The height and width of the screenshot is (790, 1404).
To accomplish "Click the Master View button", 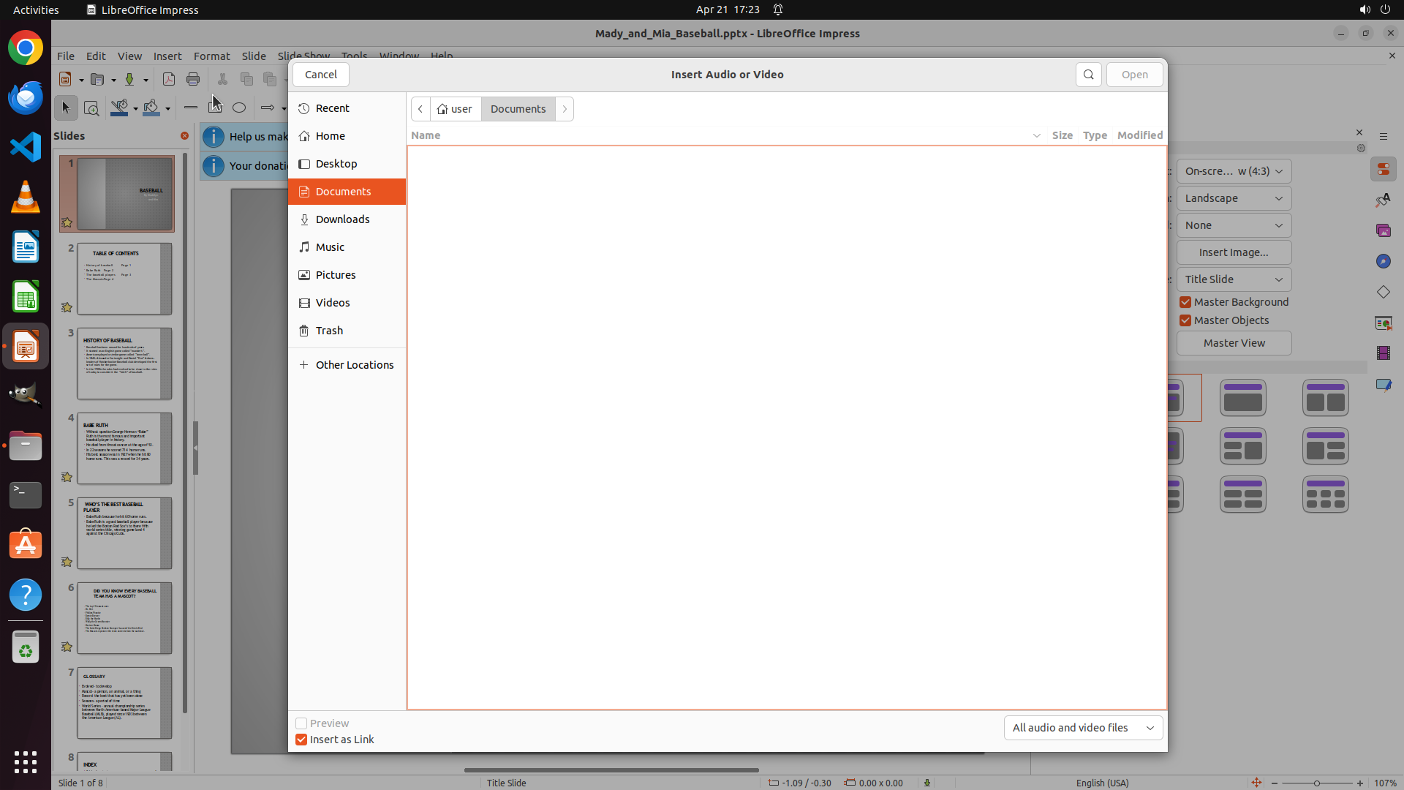I will pyautogui.click(x=1234, y=343).
